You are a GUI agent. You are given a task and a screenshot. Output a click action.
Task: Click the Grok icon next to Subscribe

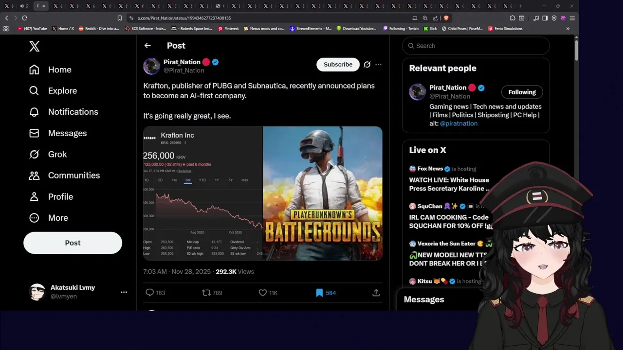click(367, 64)
